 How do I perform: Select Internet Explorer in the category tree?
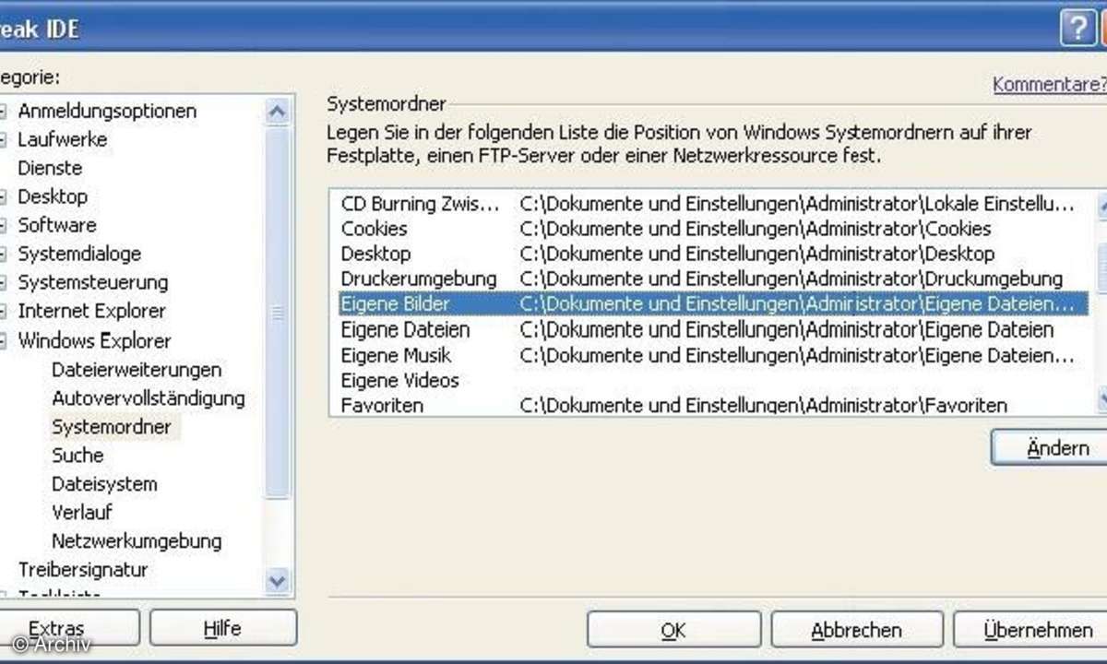pos(91,311)
